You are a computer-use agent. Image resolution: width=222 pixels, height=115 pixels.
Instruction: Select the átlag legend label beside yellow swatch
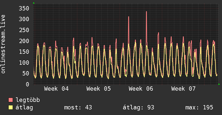click(24, 107)
